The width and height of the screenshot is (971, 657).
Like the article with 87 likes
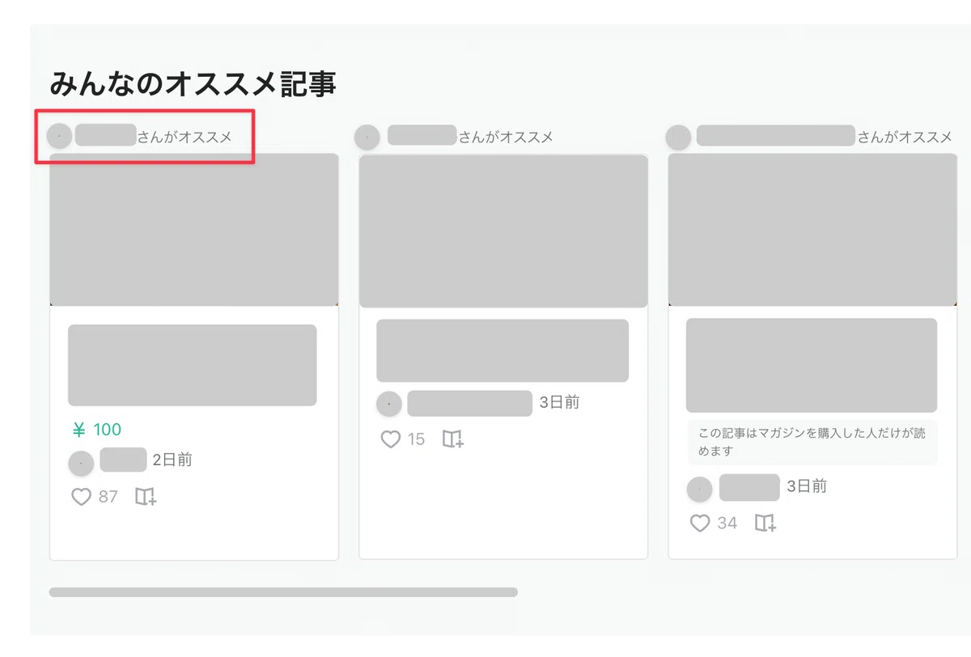(81, 497)
